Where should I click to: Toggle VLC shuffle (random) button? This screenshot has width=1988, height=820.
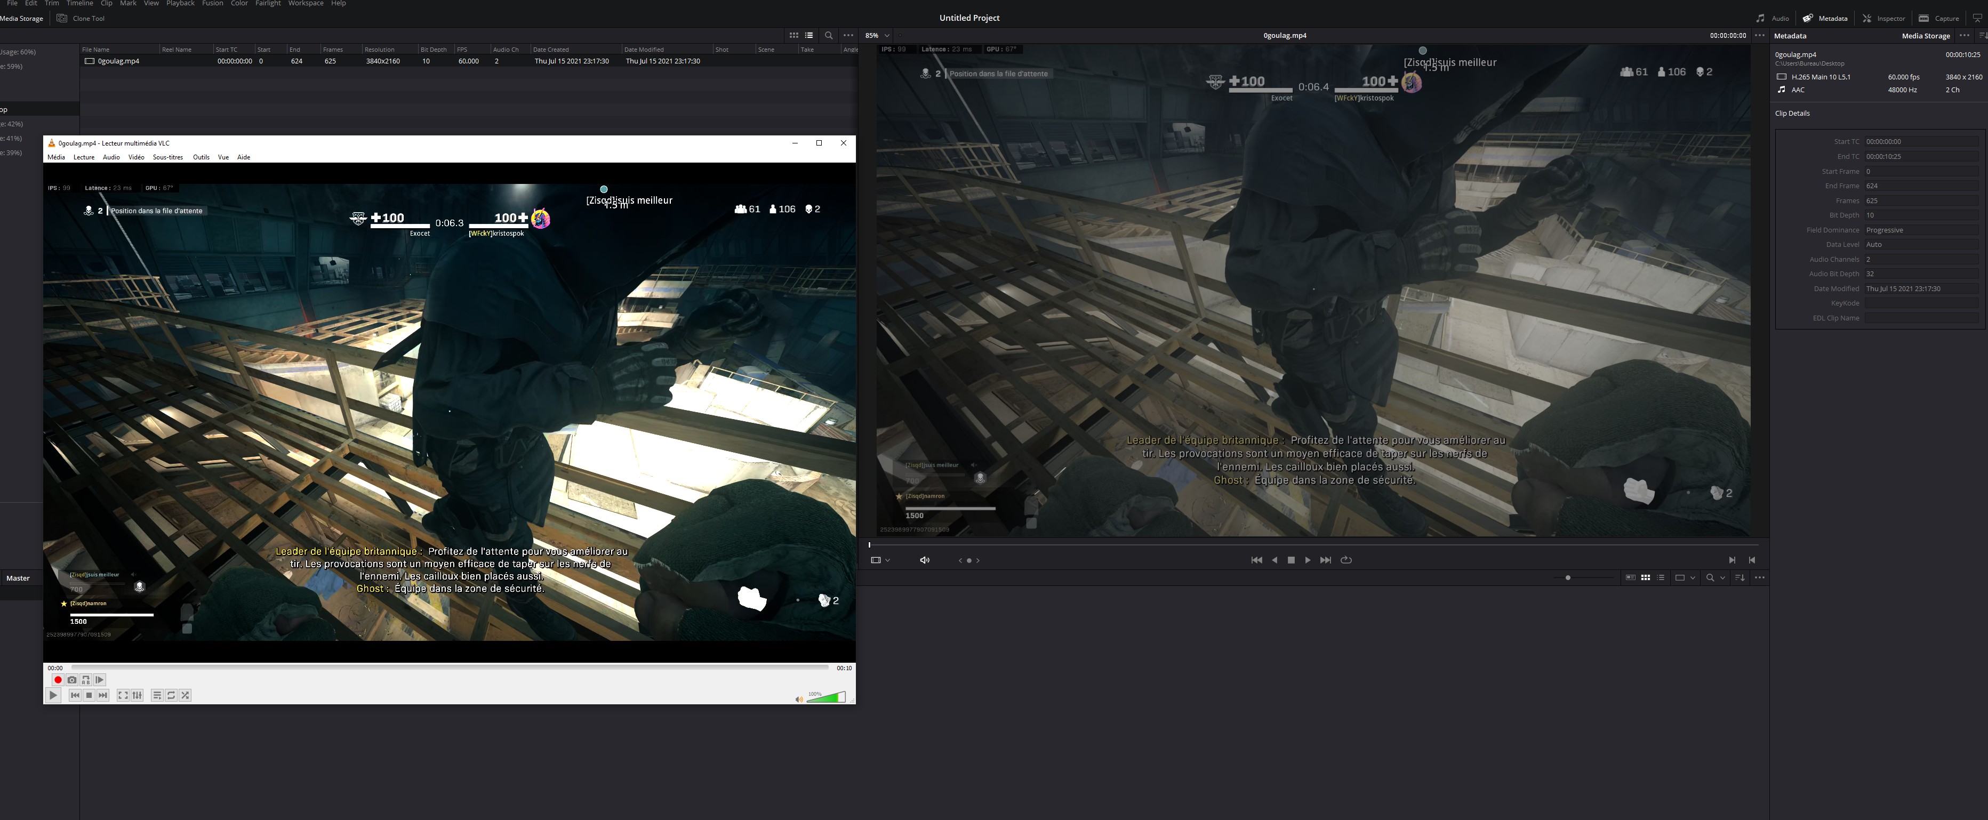click(185, 695)
